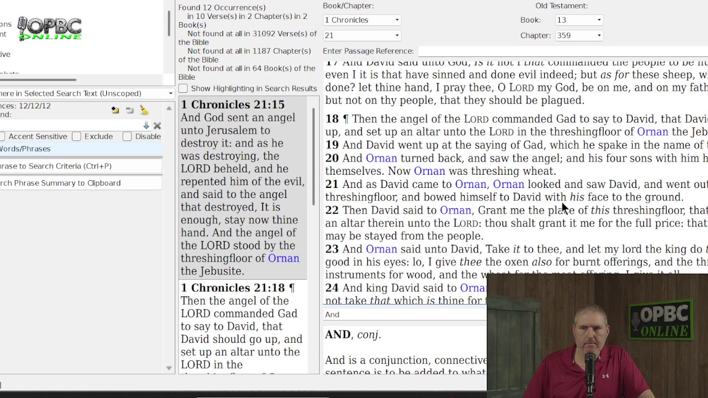Select the 1 Chronicles 21:15 search result
The height and width of the screenshot is (398, 708).
click(x=243, y=187)
